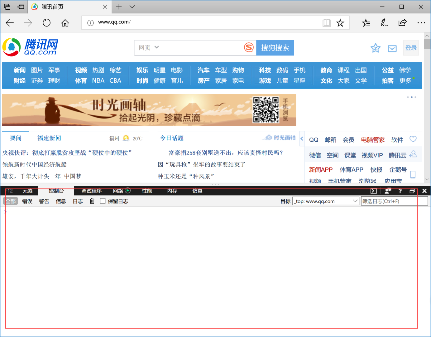Show site information icon in address bar
Viewport: 431px width, 337px height.
90,23
